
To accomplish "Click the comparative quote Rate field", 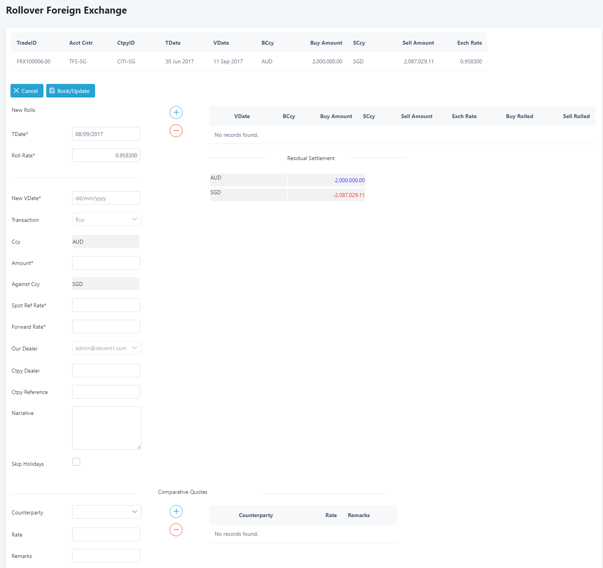I will [x=106, y=535].
